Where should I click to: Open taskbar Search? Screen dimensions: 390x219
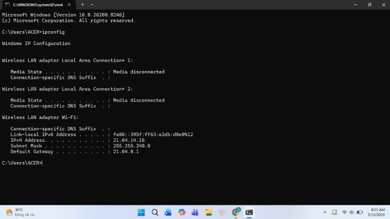(155, 212)
